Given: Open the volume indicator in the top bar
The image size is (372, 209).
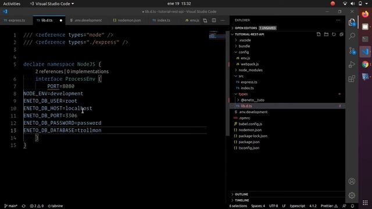Looking at the screenshot, I should click(x=353, y=3).
